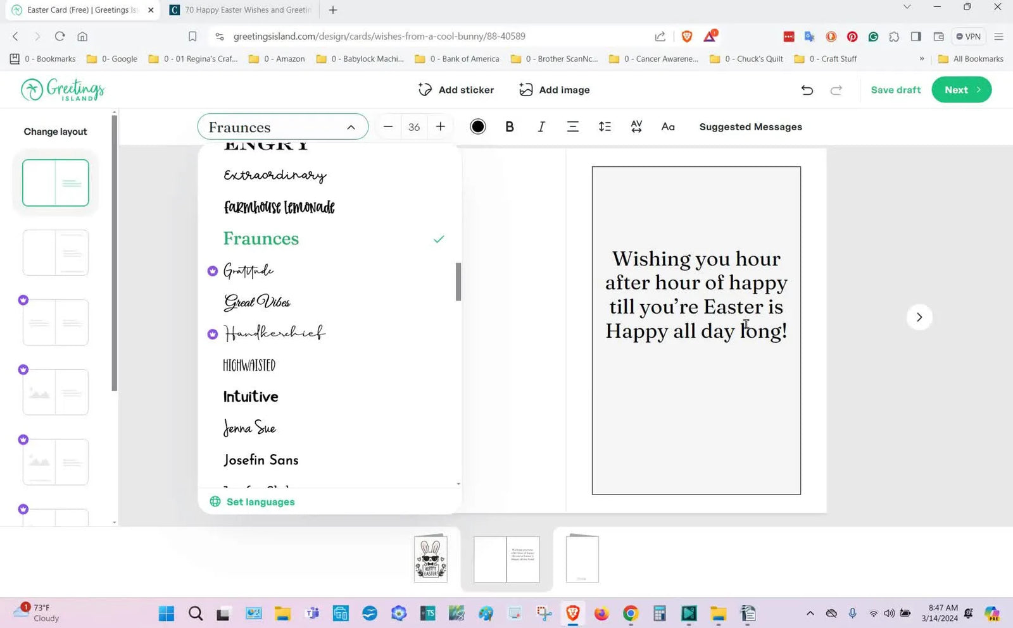Select the bunny card cover thumbnail
Image resolution: width=1013 pixels, height=628 pixels.
tap(431, 558)
